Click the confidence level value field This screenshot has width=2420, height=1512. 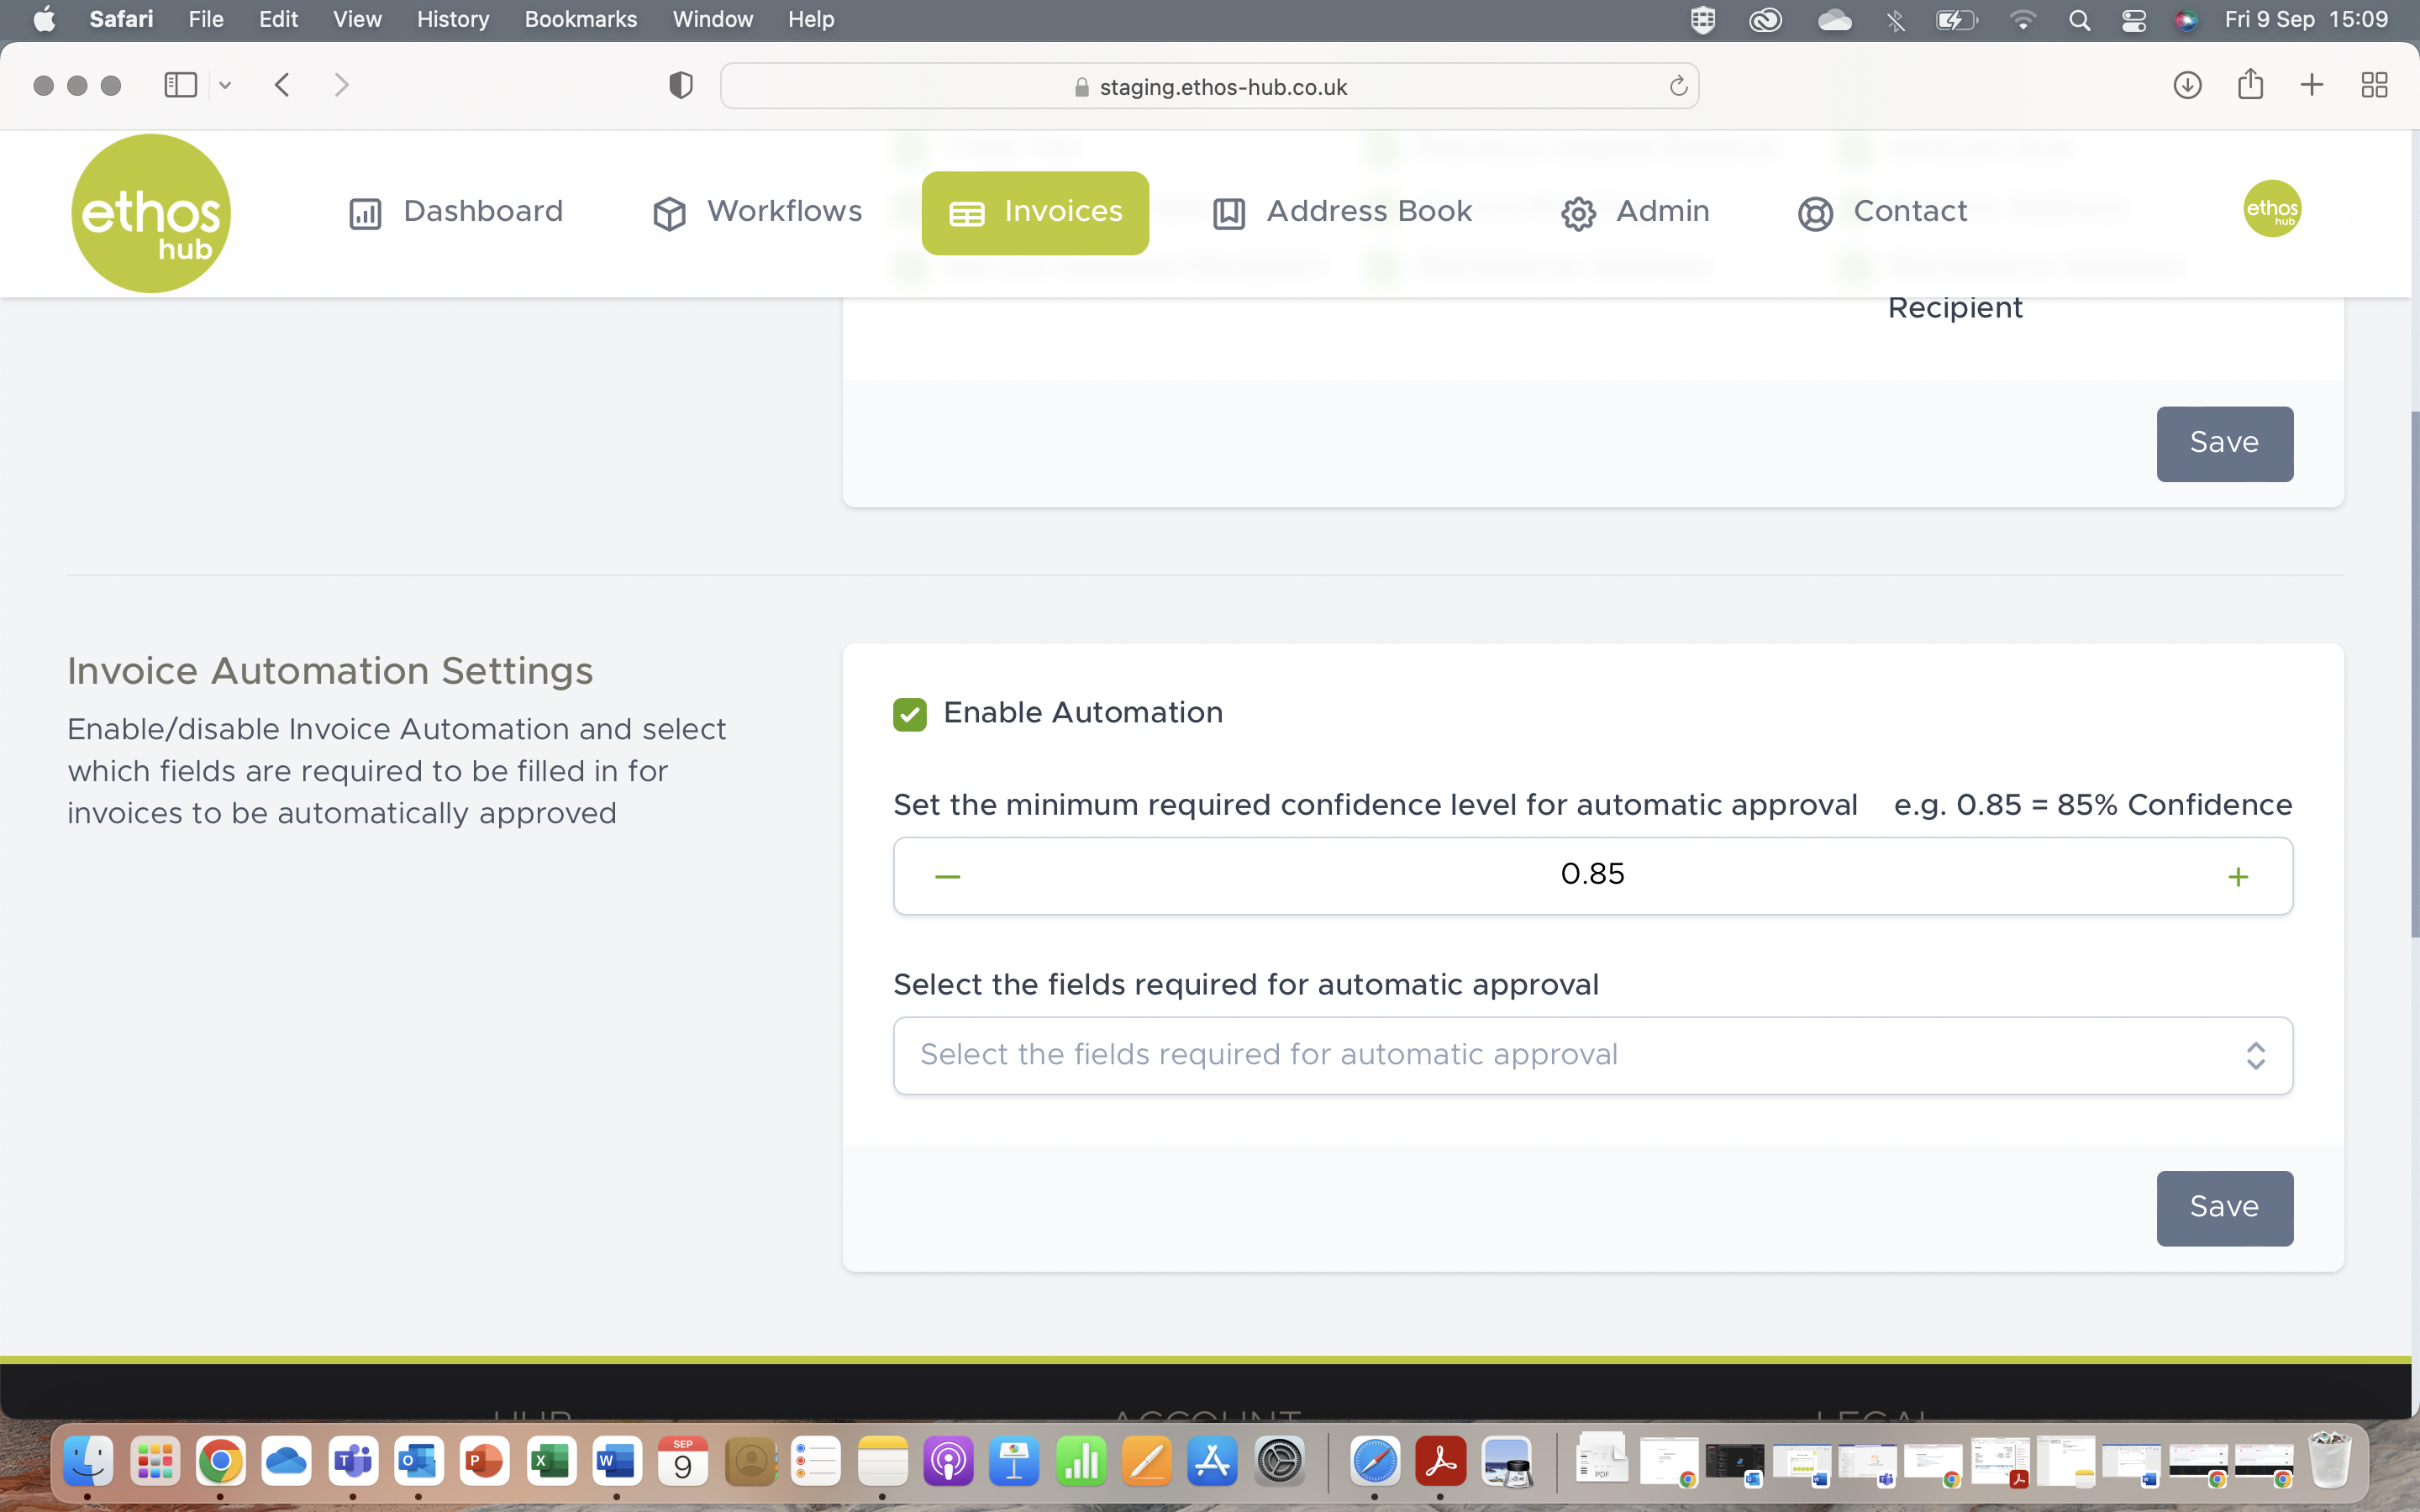pos(1592,875)
